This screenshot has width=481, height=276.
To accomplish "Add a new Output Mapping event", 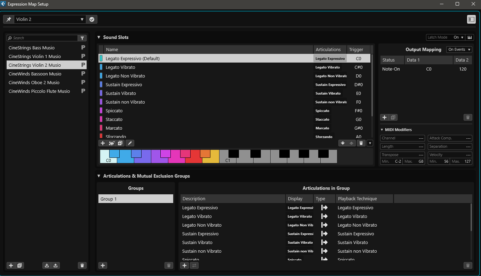I will (x=385, y=117).
